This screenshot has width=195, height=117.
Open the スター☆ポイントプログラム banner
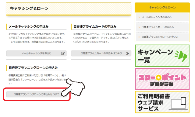click(x=162, y=79)
